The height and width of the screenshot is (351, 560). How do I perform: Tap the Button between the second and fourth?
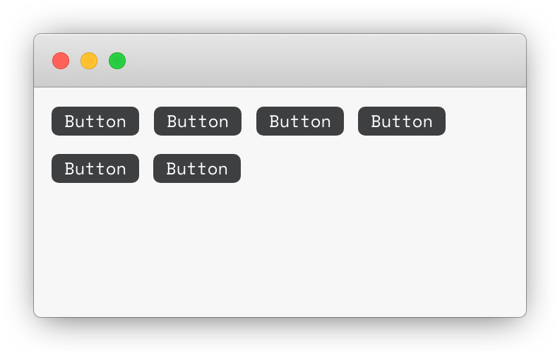click(300, 121)
